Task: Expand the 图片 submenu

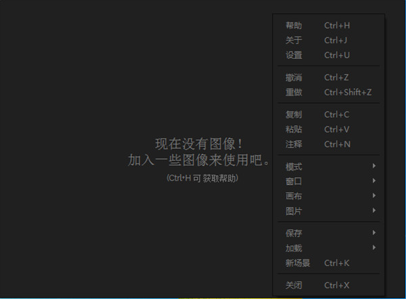Action: [x=329, y=211]
